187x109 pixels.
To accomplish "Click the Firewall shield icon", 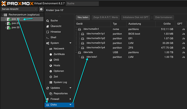I will tap(48, 99).
